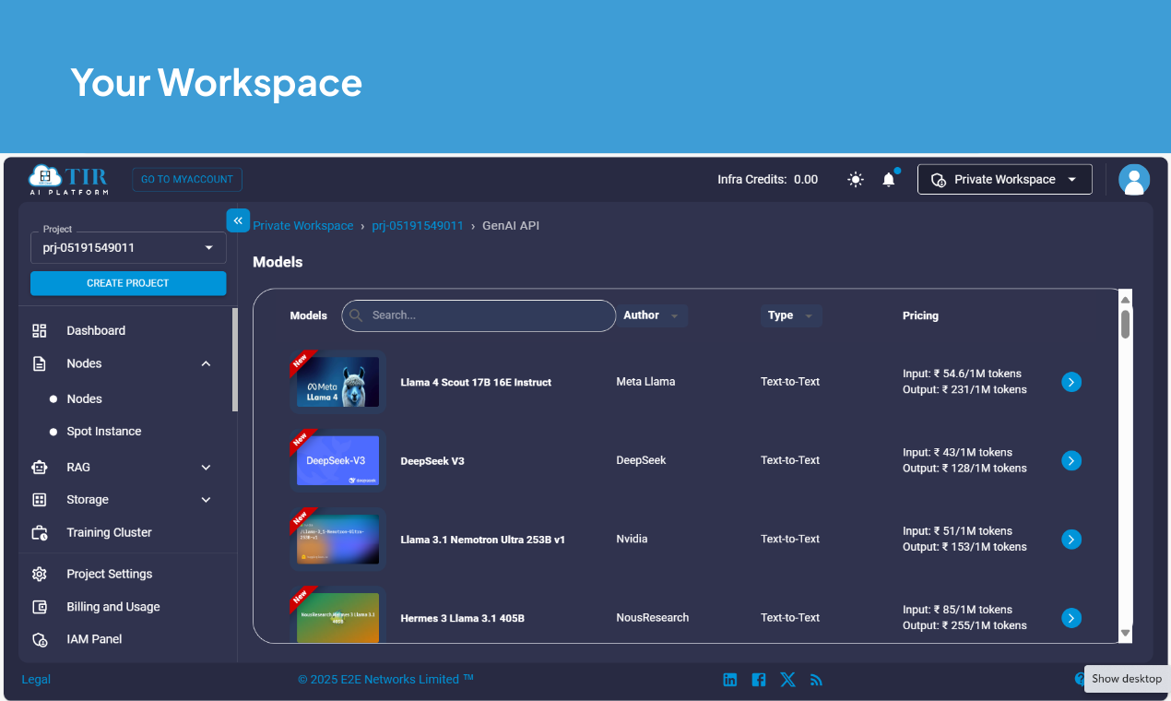1171x701 pixels.
Task: Click 'Hermes 3 Llama 3.1 405B' name
Action: pos(462,618)
